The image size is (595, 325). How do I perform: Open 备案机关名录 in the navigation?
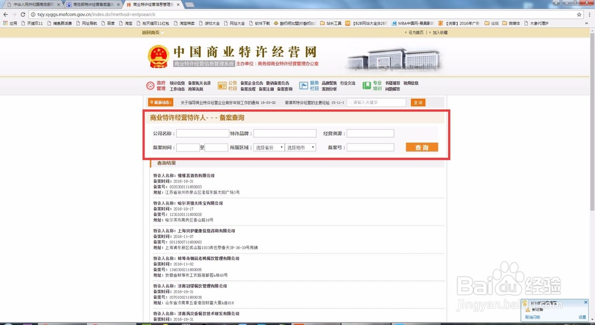pyautogui.click(x=199, y=83)
